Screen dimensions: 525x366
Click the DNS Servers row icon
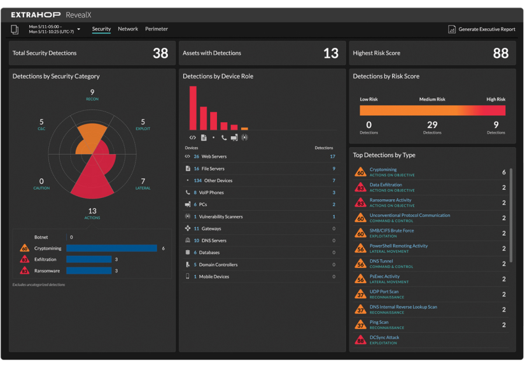(x=188, y=241)
